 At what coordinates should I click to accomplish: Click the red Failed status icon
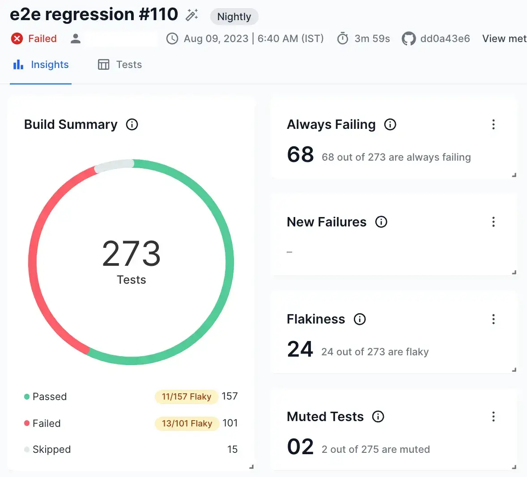point(17,39)
